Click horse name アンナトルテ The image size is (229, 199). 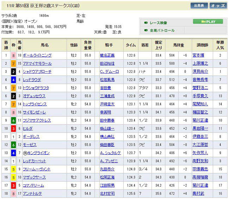coord(32,193)
